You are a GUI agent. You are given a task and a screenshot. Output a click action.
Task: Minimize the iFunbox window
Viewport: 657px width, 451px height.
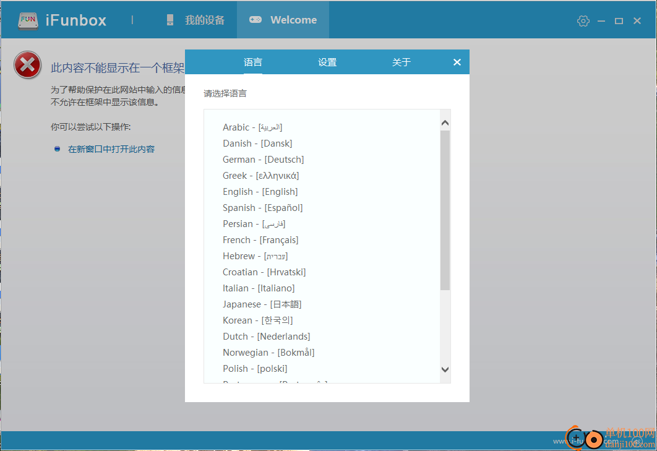[601, 20]
